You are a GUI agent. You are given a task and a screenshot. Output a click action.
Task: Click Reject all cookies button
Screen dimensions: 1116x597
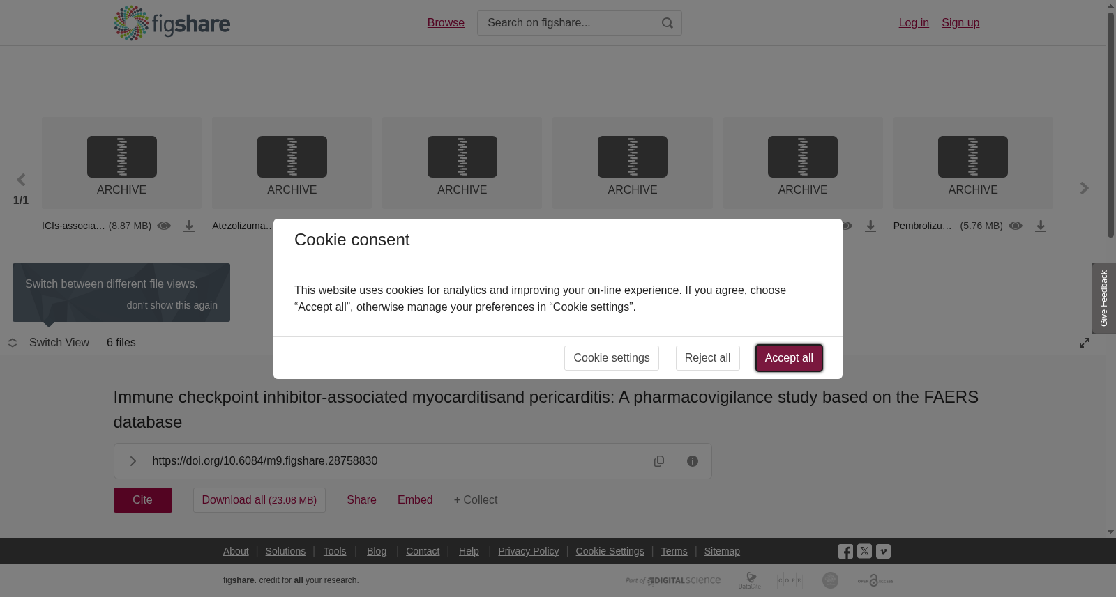(x=707, y=358)
